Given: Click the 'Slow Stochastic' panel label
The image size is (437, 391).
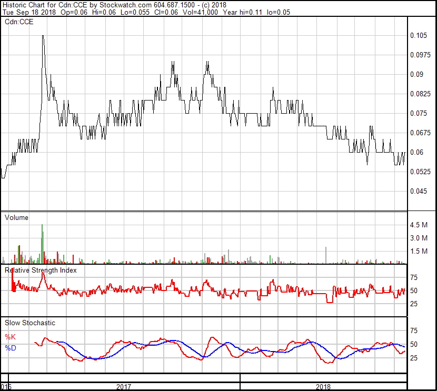Looking at the screenshot, I should click(x=30, y=323).
